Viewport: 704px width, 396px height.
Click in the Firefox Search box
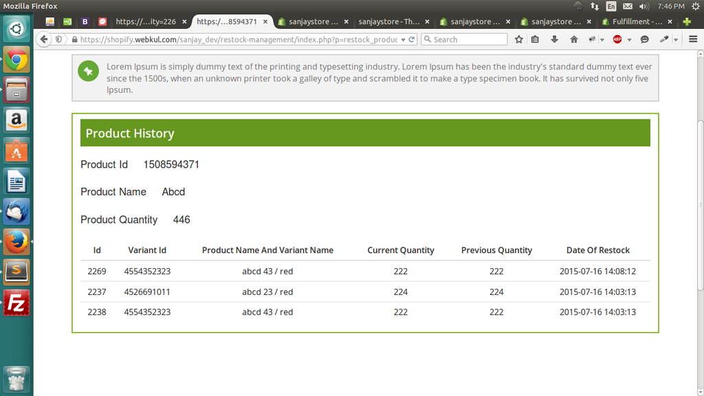coord(467,39)
